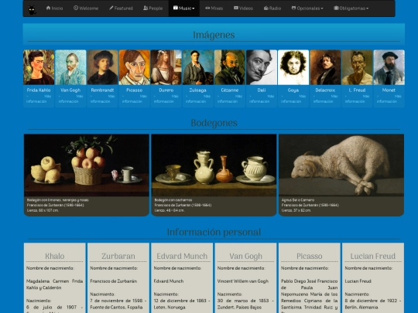Open Más información under Zuloaga
This screenshot has height=313, width=418.
198,99
